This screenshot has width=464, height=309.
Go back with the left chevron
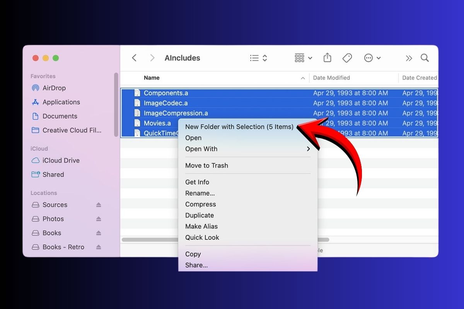click(x=134, y=58)
